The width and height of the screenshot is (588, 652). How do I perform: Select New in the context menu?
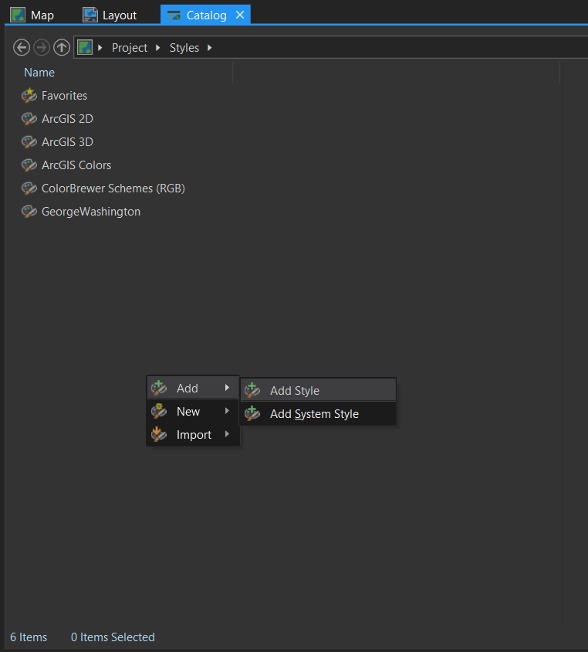point(193,411)
